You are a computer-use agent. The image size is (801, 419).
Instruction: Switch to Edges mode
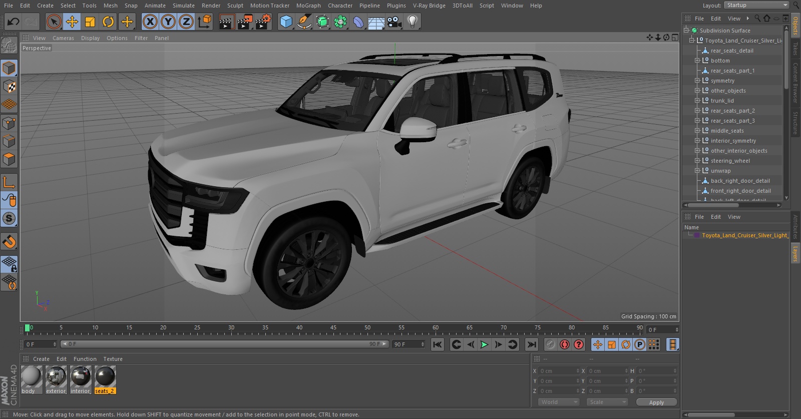tap(9, 141)
